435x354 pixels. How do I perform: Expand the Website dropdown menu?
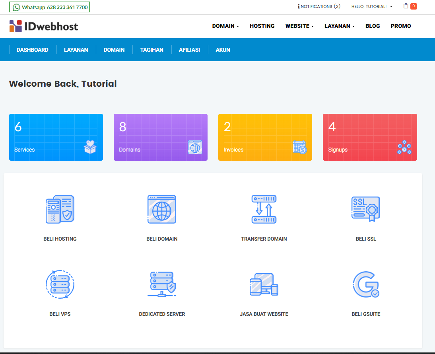(x=299, y=26)
